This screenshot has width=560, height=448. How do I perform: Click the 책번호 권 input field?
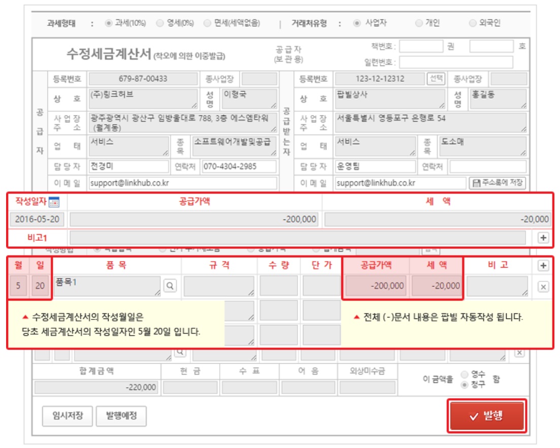(421, 46)
